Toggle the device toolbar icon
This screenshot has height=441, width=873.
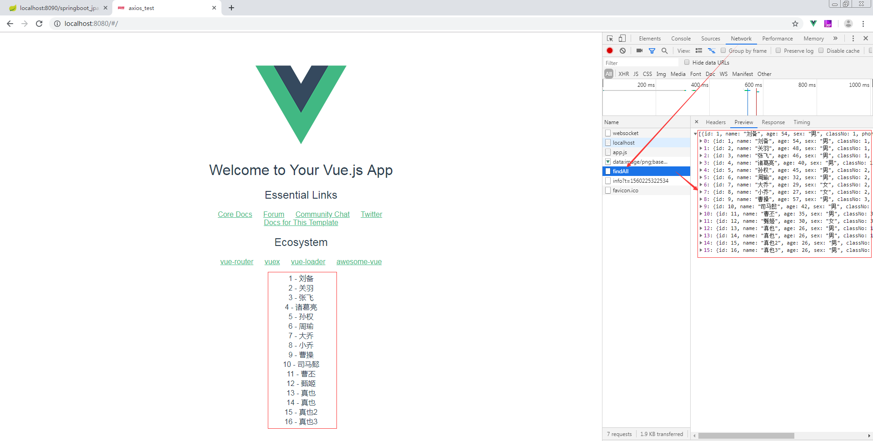pyautogui.click(x=622, y=39)
